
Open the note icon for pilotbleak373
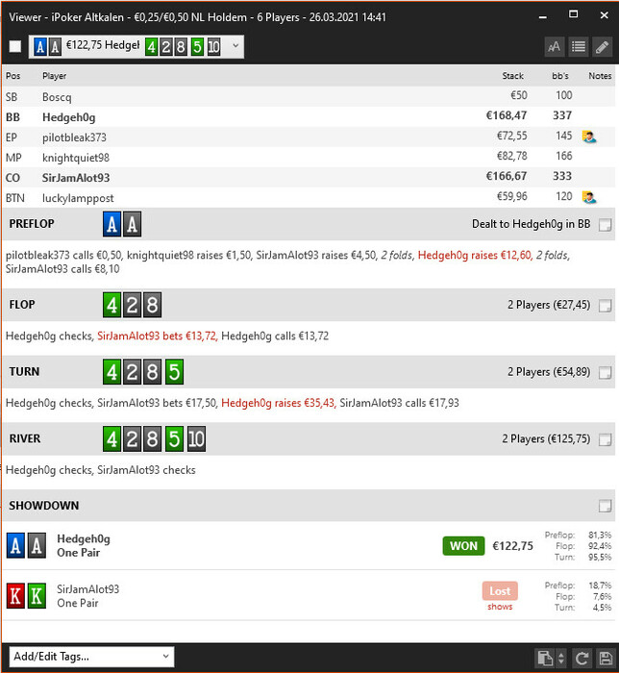[x=589, y=137]
